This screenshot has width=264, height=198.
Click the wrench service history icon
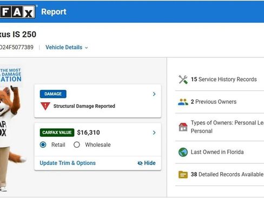[x=183, y=80]
